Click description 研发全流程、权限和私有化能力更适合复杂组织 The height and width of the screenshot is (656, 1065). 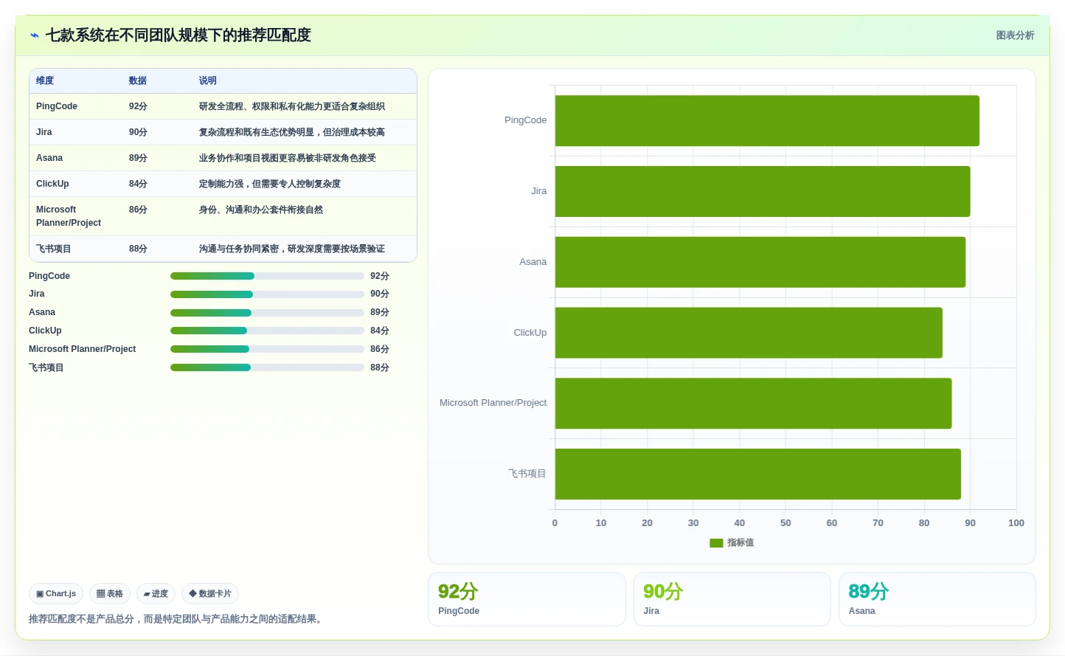click(x=292, y=106)
